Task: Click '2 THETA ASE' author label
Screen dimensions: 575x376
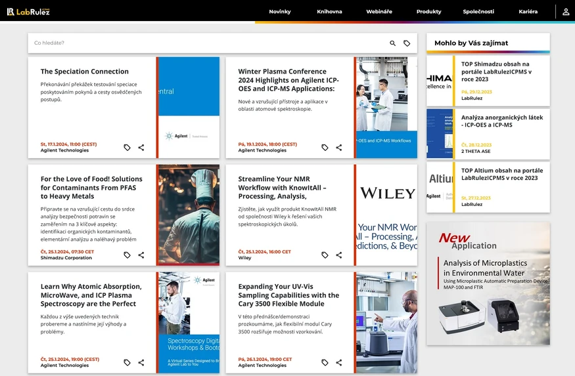Action: tap(476, 151)
